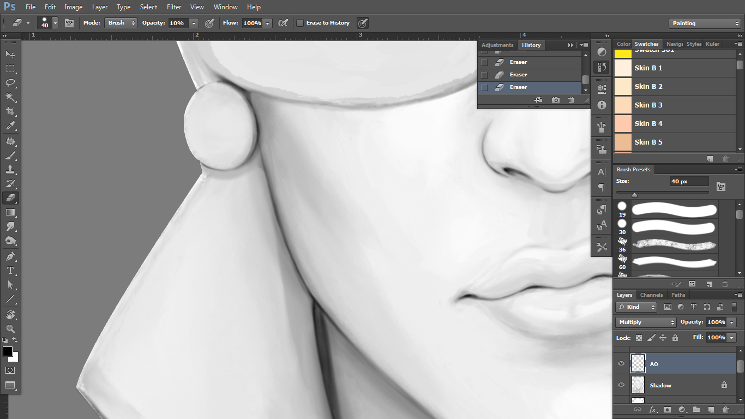Select the History Brush tool

click(10, 184)
